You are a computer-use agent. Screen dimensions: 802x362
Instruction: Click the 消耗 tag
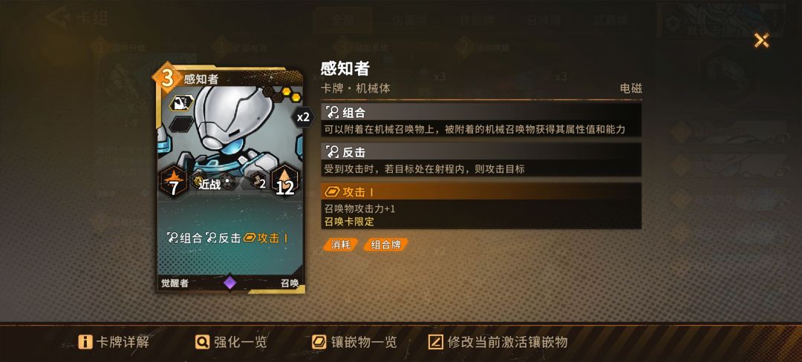[x=341, y=245]
